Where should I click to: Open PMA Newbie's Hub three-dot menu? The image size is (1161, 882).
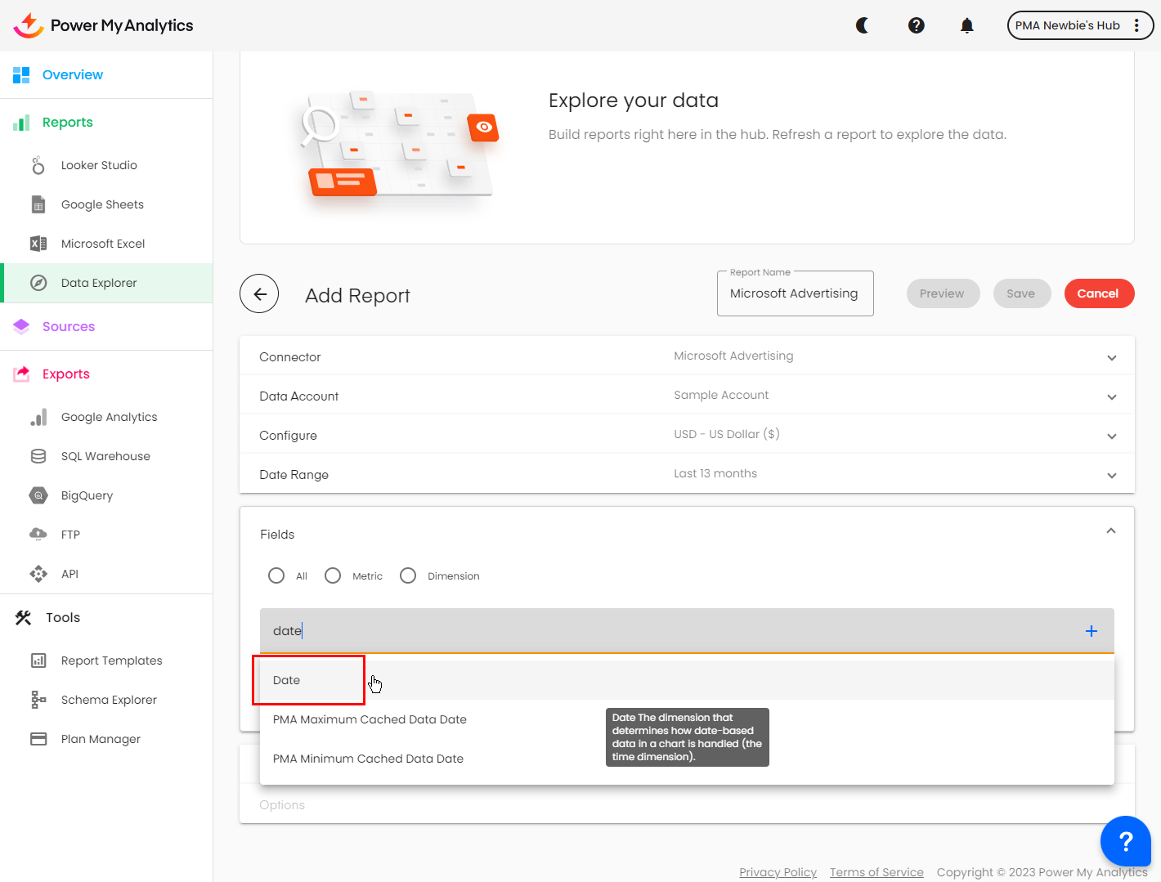click(1136, 25)
